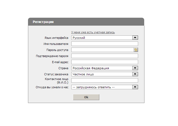
Task: Click the Имя пользователя label text
Action: pos(56,44)
